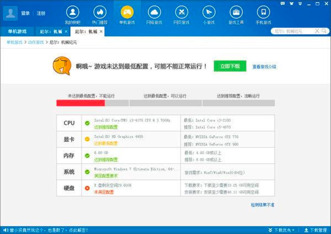
Task: Click the speaker announcement icon in status bar
Action: [x=5, y=230]
